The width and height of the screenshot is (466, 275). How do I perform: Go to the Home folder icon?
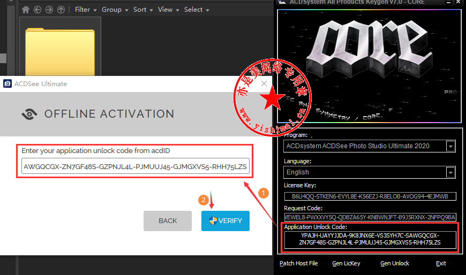(x=26, y=10)
